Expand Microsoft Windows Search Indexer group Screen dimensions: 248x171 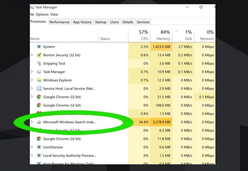point(32,122)
